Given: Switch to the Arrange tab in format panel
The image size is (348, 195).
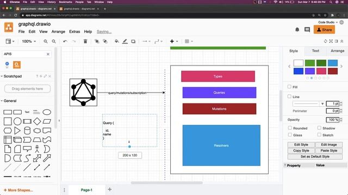Looking at the screenshot, I should (x=337, y=51).
